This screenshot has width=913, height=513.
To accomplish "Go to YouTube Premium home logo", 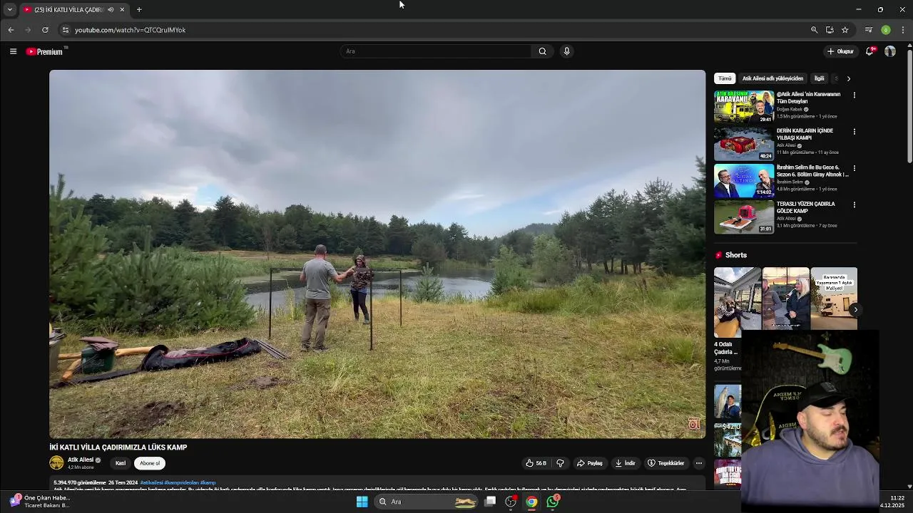I will [45, 51].
